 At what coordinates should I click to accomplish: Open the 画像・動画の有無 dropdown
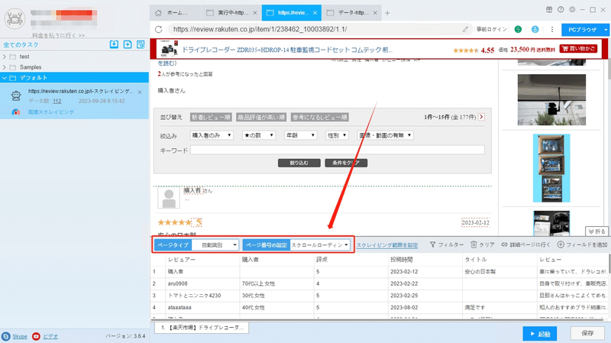(385, 135)
